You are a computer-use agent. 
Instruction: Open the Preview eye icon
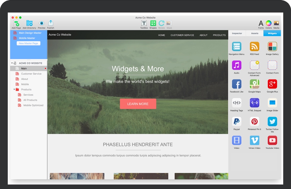[41, 23]
